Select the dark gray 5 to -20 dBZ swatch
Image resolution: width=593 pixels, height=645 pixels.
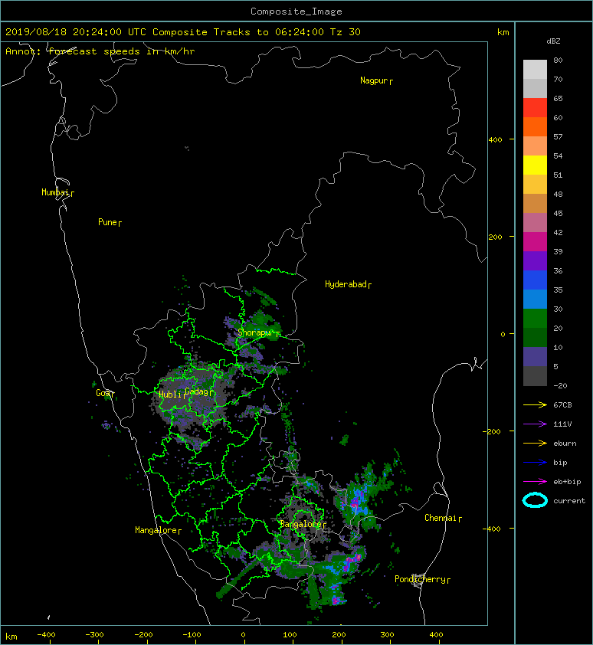point(535,375)
